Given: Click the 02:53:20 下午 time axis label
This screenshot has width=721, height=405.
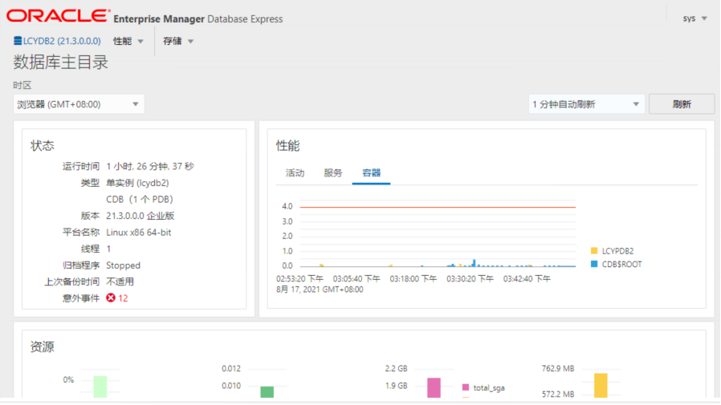Looking at the screenshot, I should [x=299, y=279].
